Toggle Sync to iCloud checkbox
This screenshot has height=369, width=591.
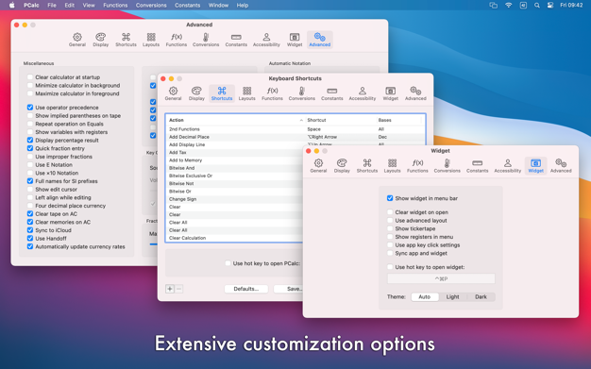[30, 230]
